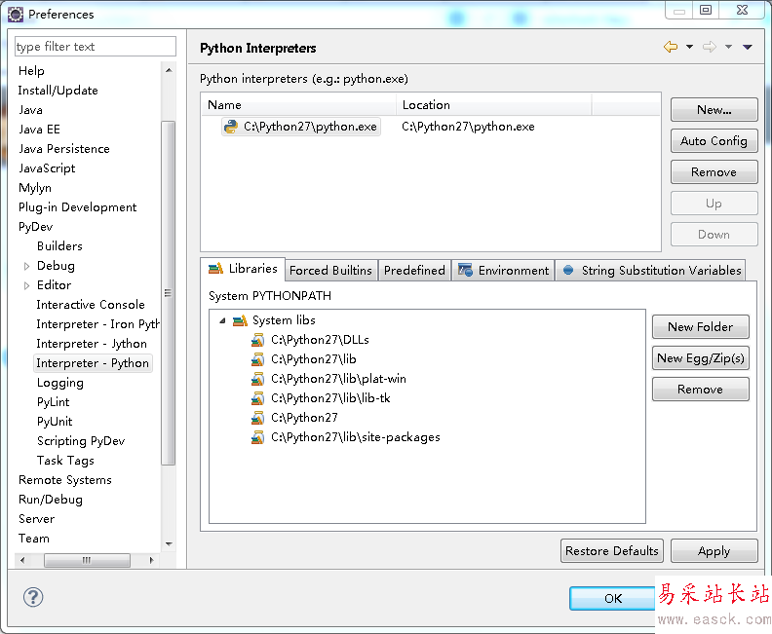Viewport: 772px width, 634px height.
Task: Select Scripting PyDev item
Action: [81, 441]
